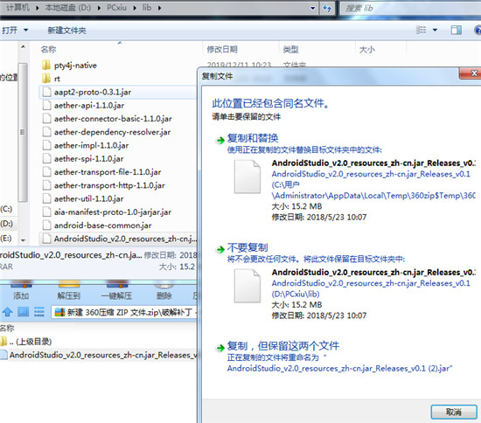Viewport: 481px width, 423px height.
Task: Open .. (上级目录) in 360压缩
Action: point(26,342)
